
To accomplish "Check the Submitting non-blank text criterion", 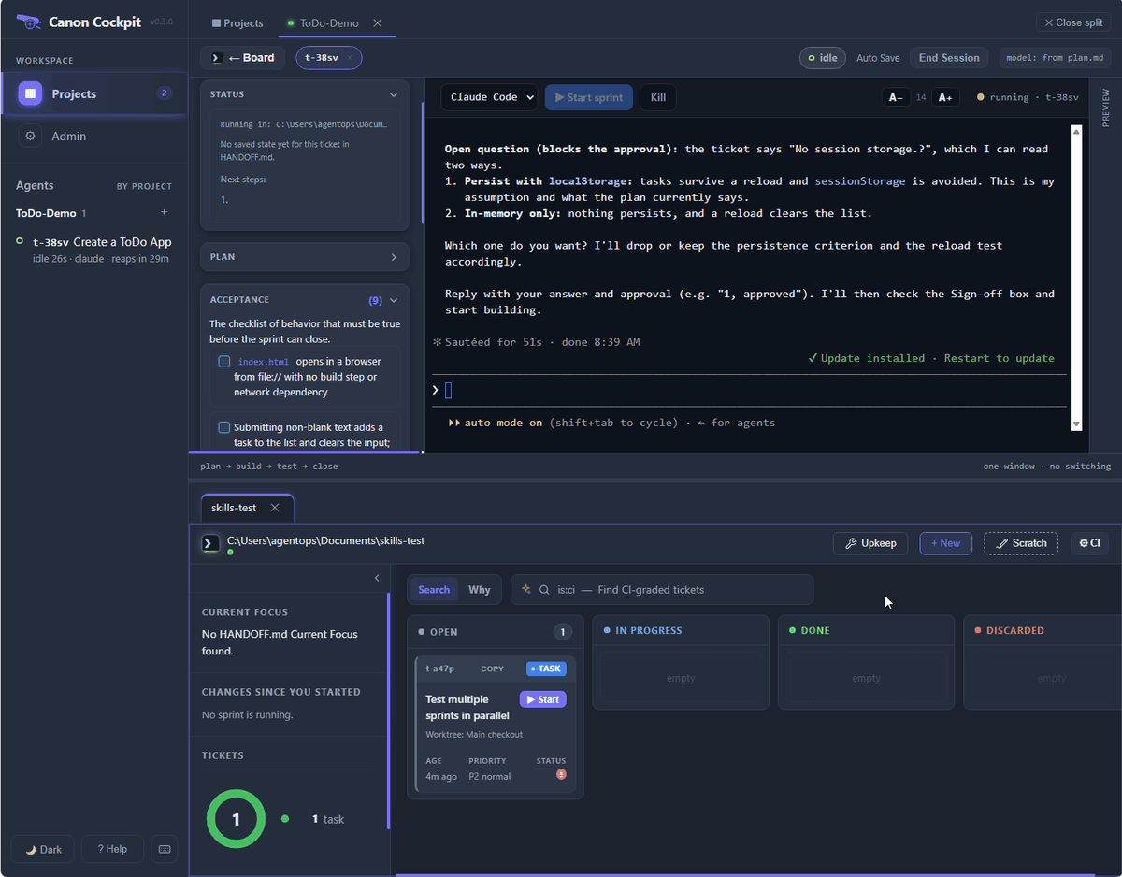I will pos(224,427).
